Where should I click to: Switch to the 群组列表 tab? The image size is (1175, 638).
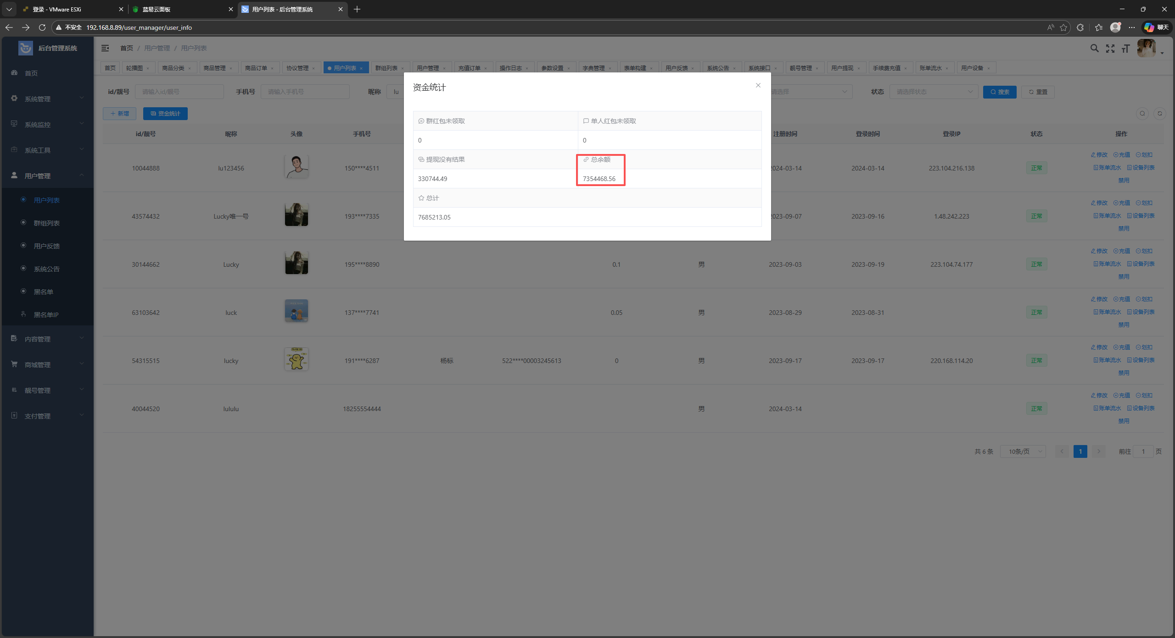point(386,68)
